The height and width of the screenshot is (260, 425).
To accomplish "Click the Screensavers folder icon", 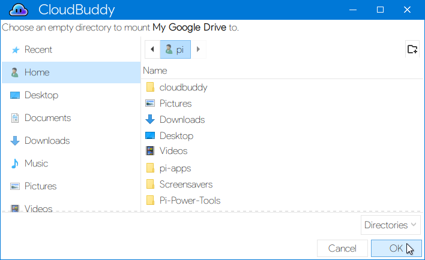I will click(150, 184).
